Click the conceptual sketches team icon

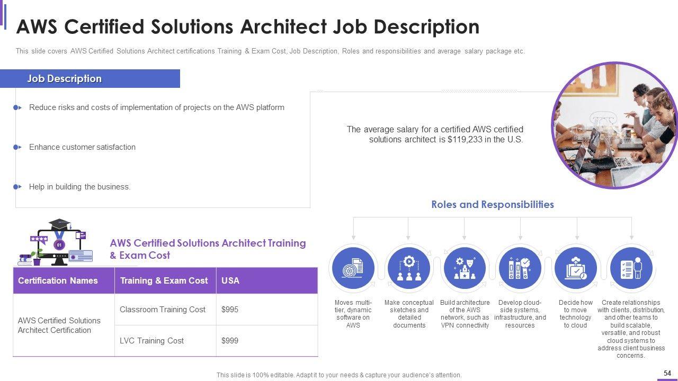tap(409, 268)
